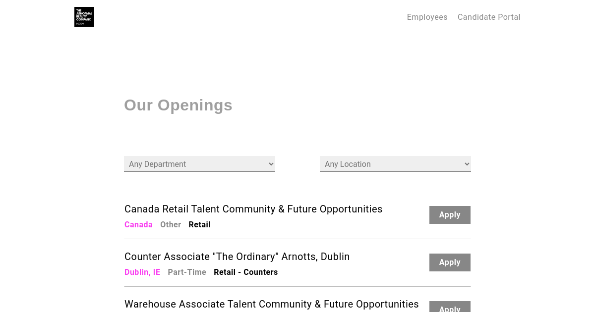Image resolution: width=595 pixels, height=312 pixels.
Task: Click the Retail - Counters department label
Action: coord(245,272)
